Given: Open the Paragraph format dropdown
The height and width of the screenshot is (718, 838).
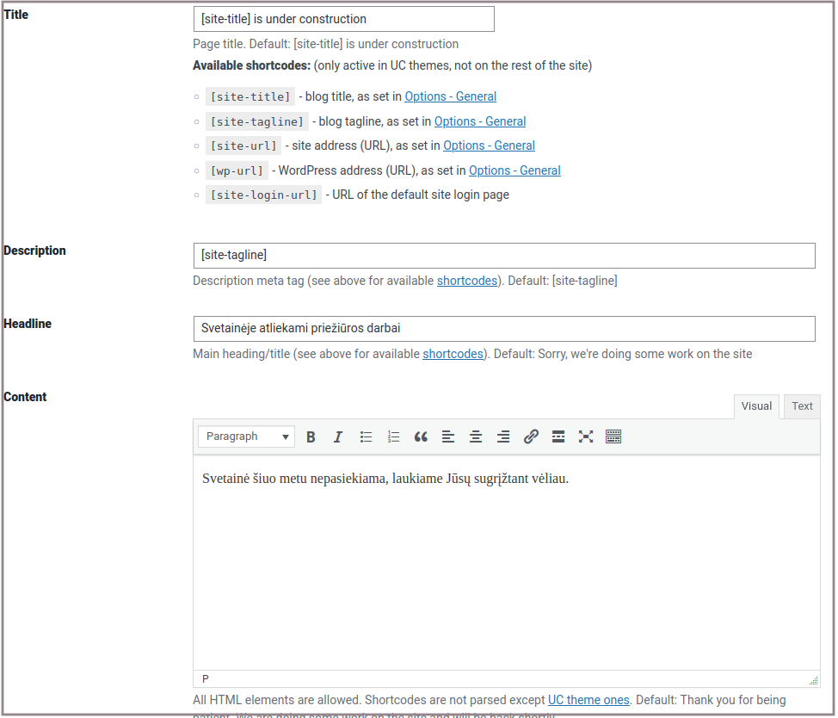Looking at the screenshot, I should pos(246,437).
